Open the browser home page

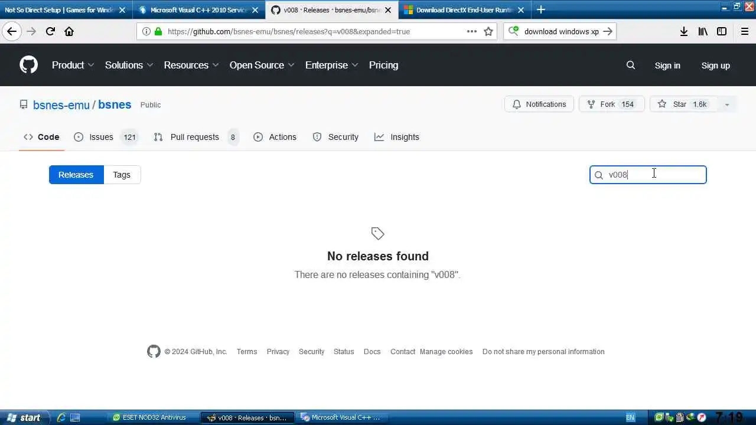(69, 31)
